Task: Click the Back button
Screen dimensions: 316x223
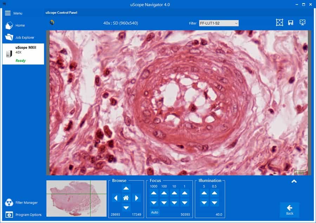Action: click(289, 210)
